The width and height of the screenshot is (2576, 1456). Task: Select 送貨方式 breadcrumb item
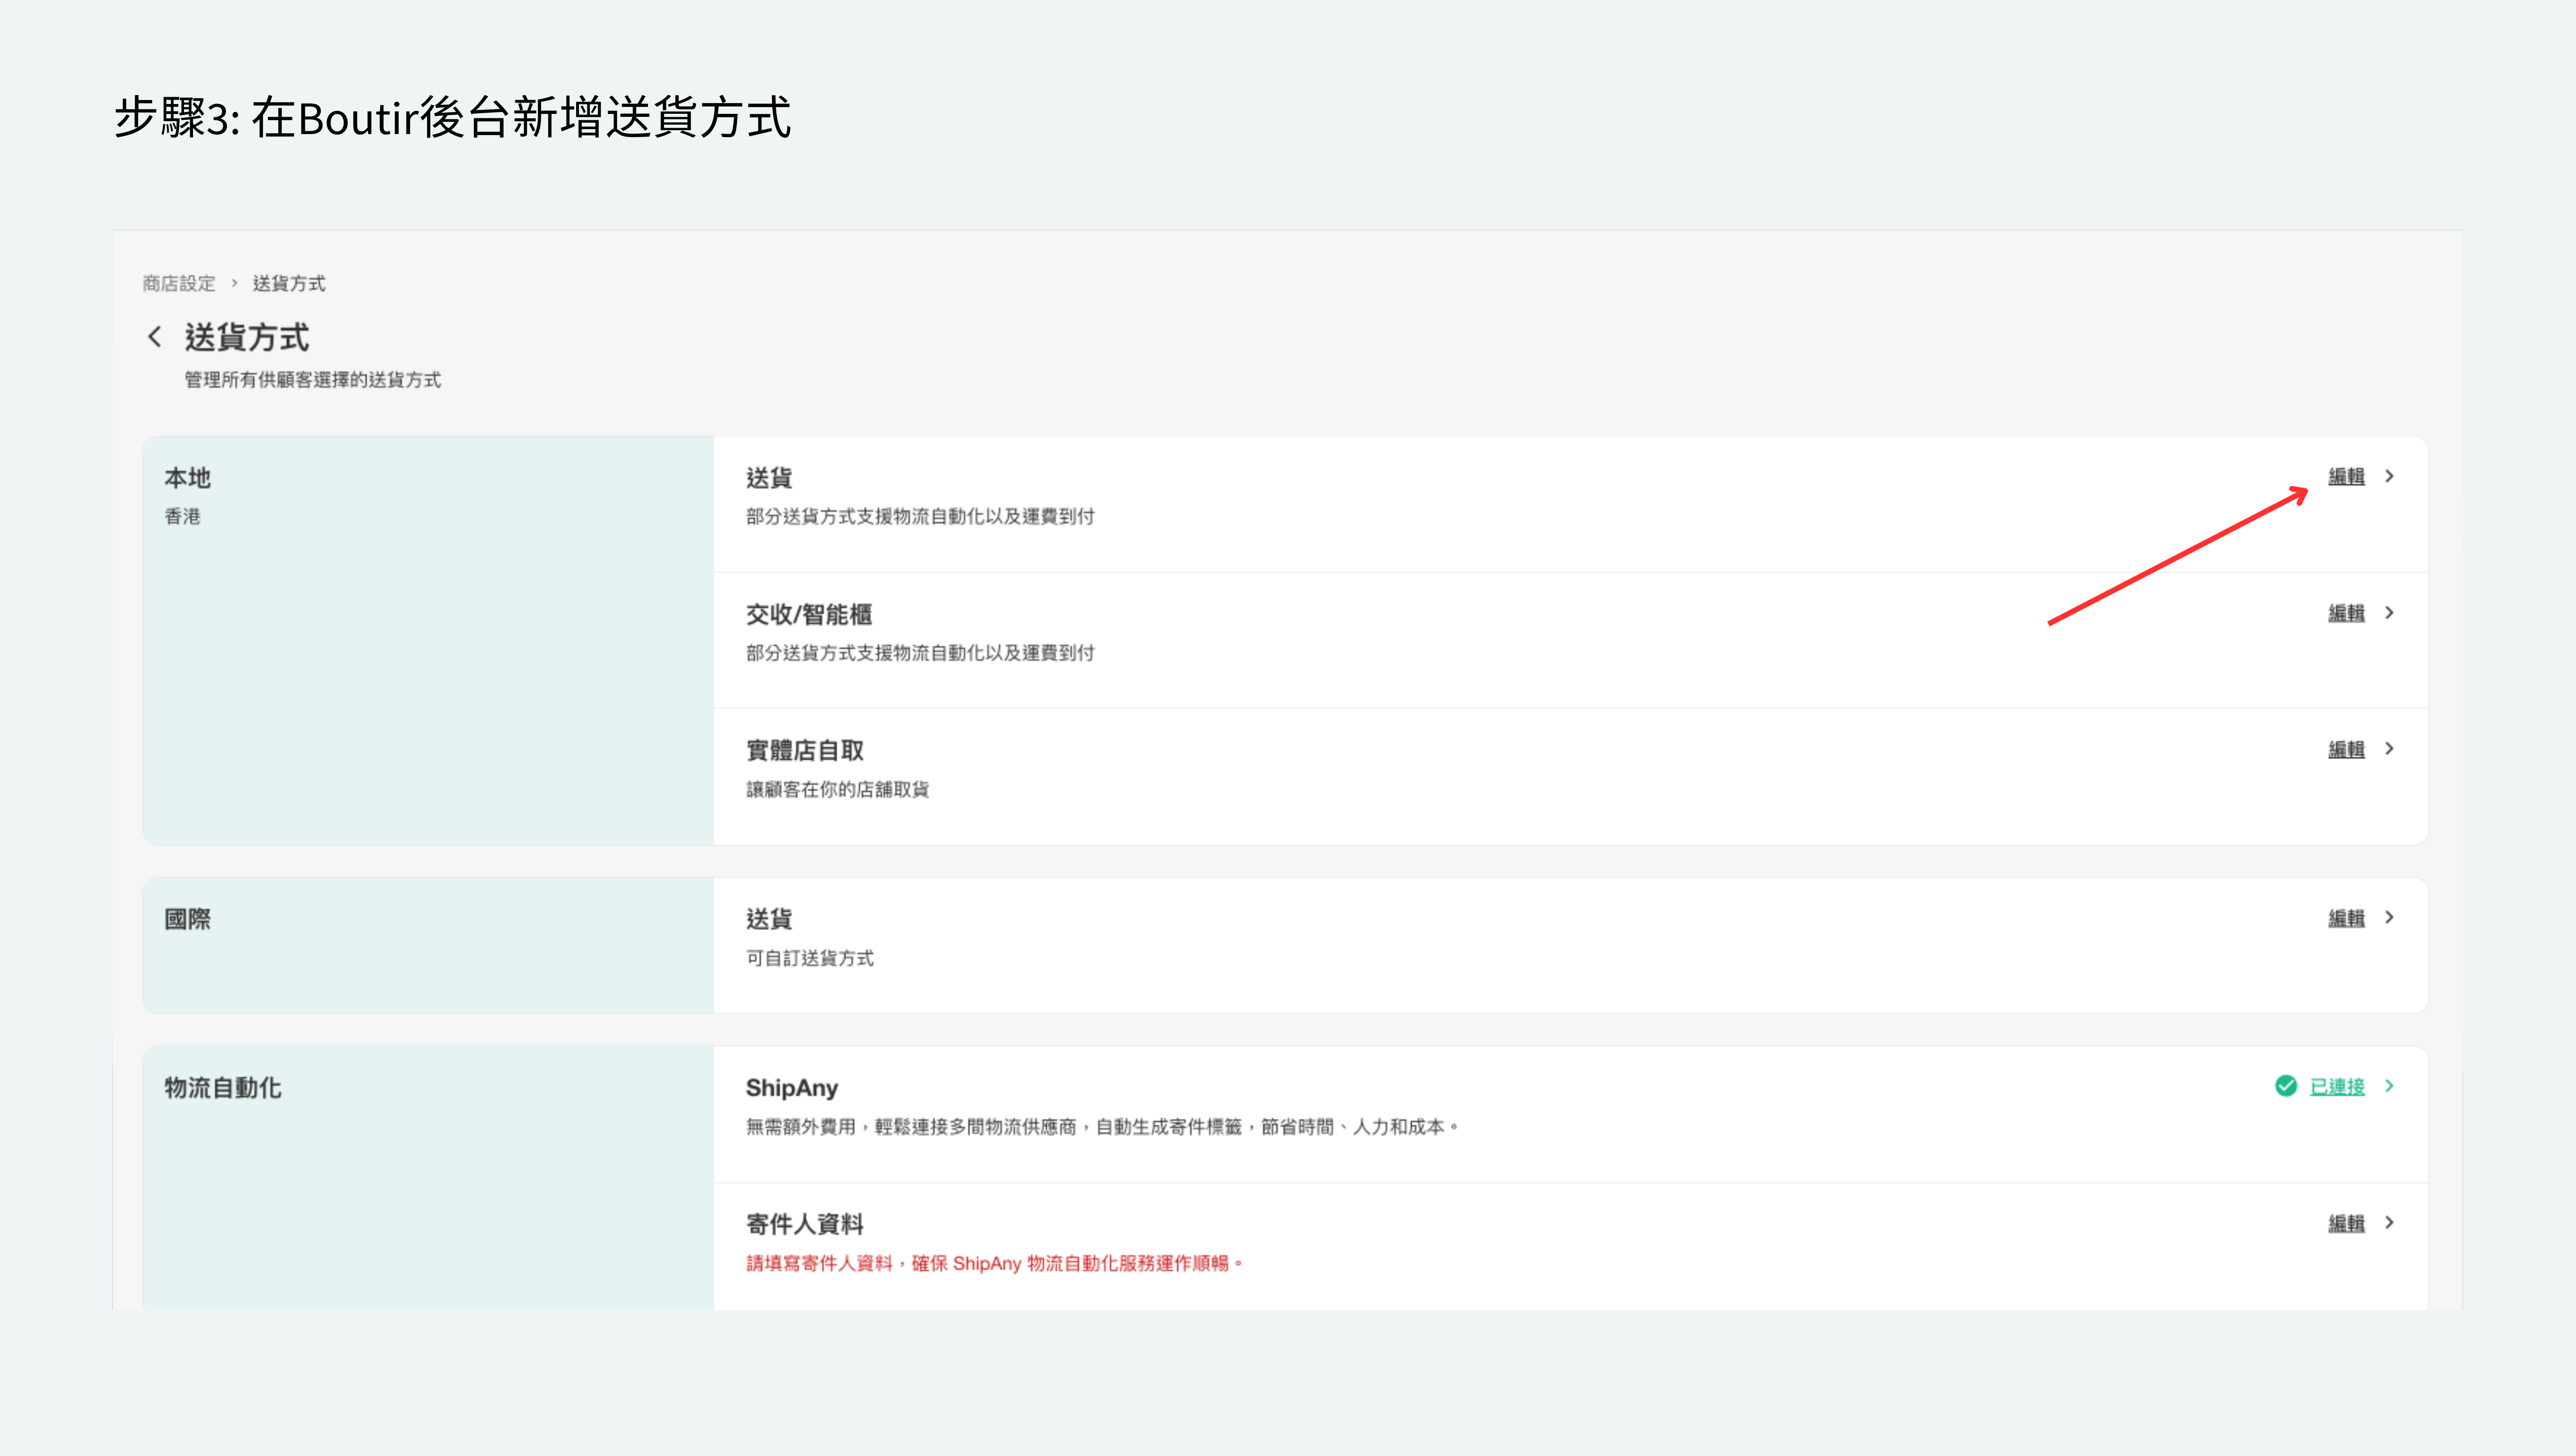pos(289,284)
